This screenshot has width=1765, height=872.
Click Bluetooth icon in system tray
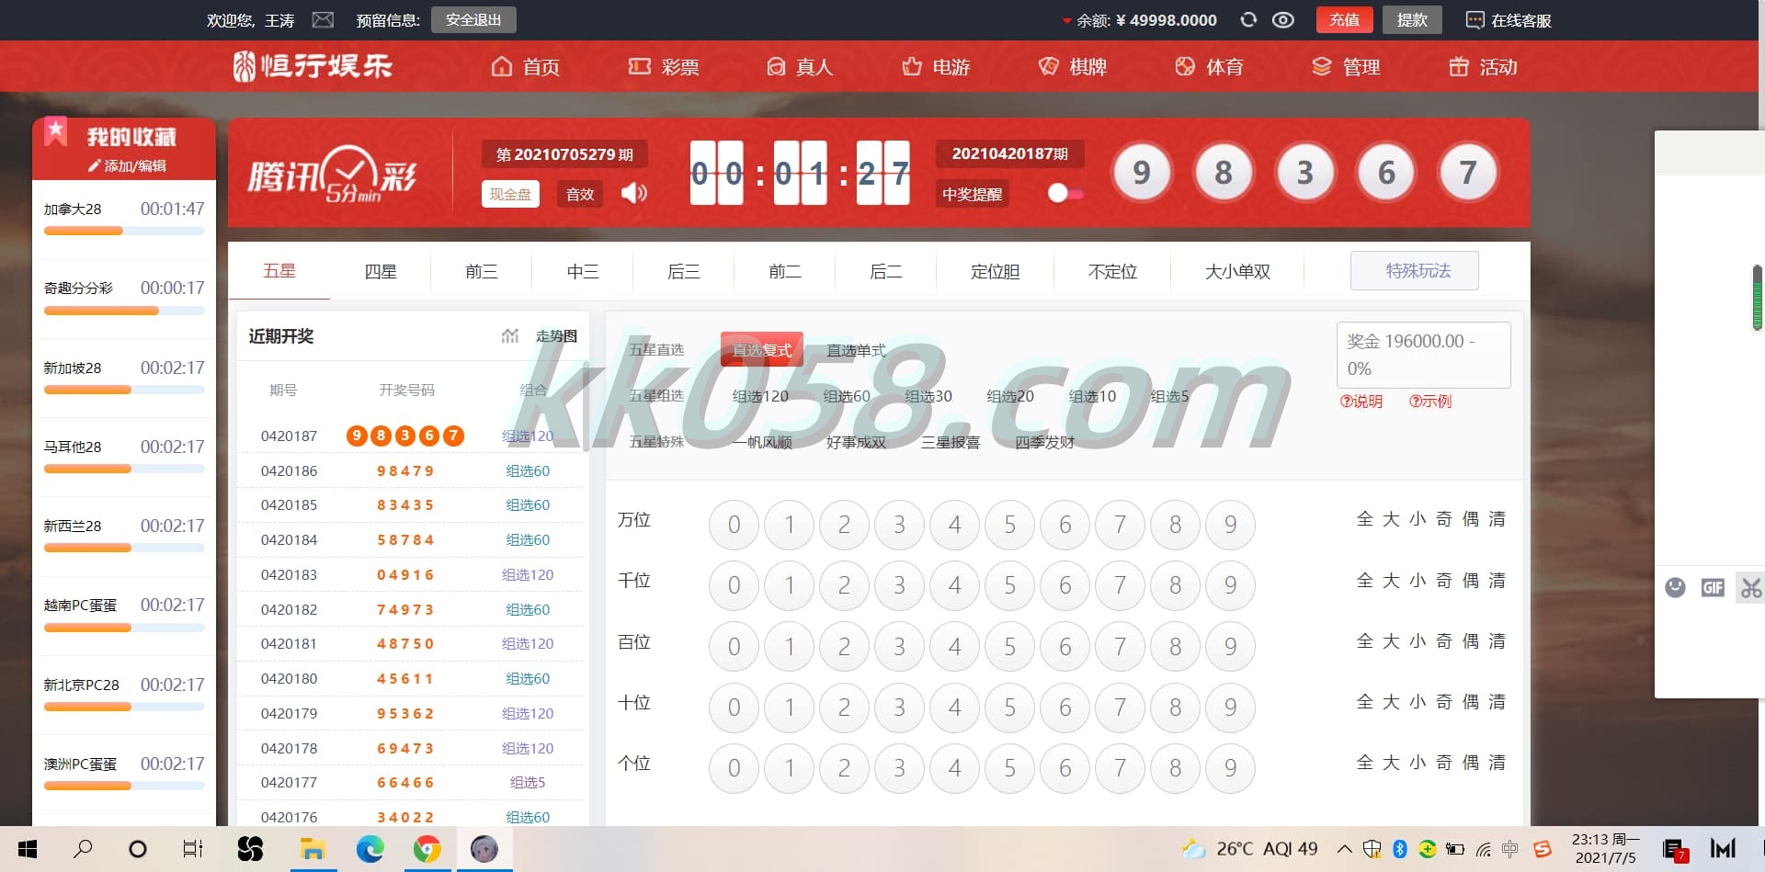coord(1399,849)
